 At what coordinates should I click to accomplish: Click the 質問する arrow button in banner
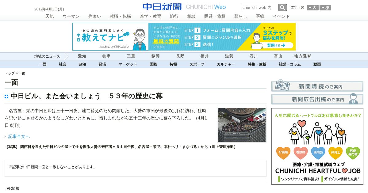[x=276, y=45]
